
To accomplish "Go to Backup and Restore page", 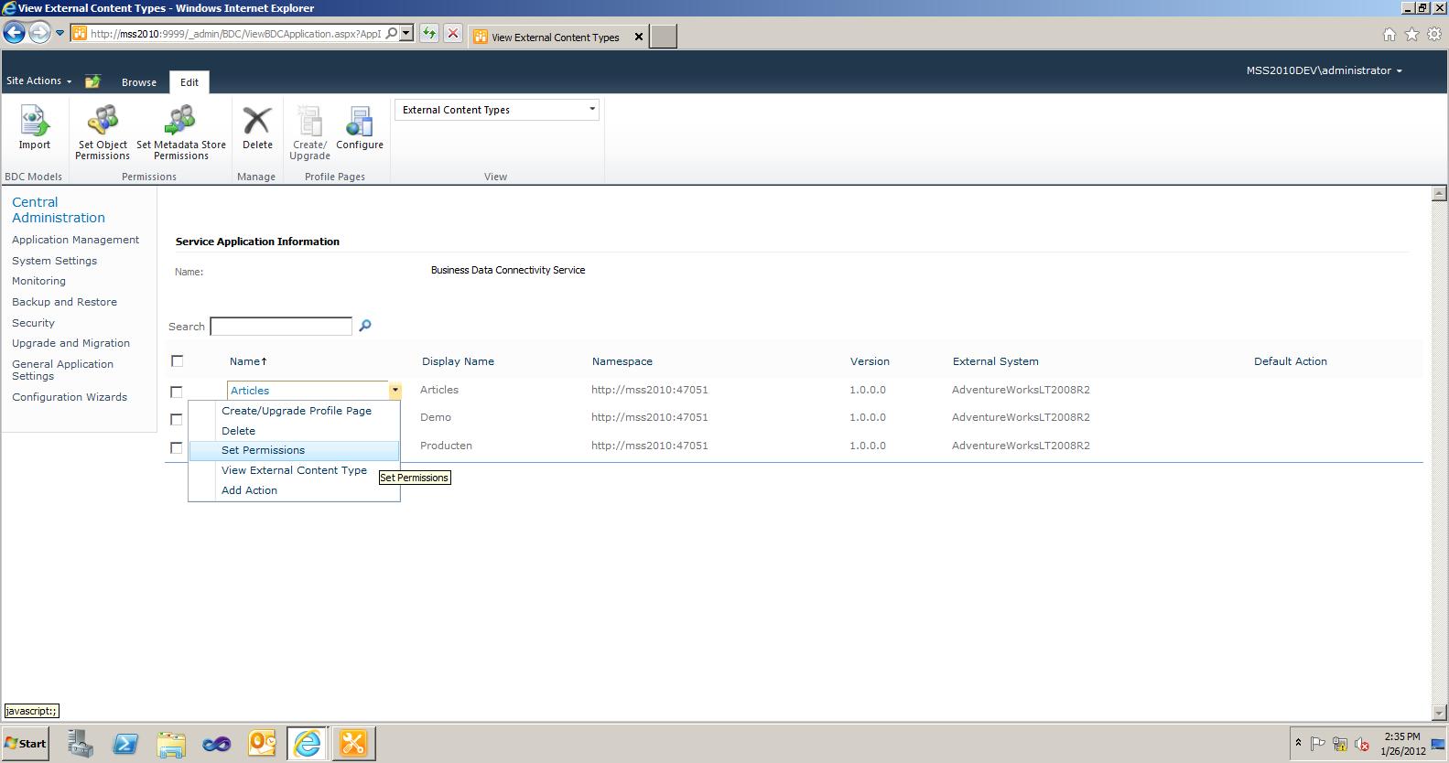I will [x=64, y=302].
